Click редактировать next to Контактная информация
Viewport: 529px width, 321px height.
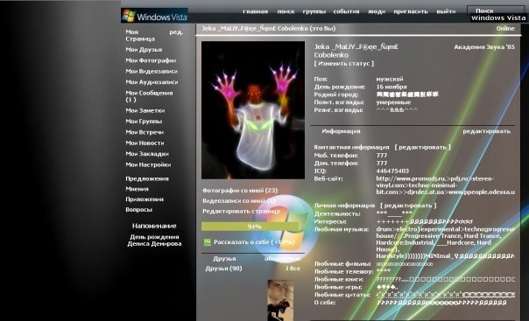click(x=422, y=147)
